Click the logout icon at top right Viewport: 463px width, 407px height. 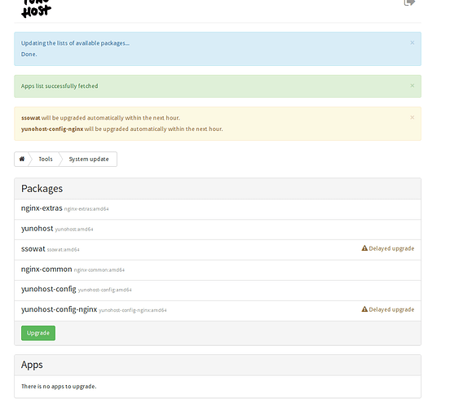pos(409,2)
